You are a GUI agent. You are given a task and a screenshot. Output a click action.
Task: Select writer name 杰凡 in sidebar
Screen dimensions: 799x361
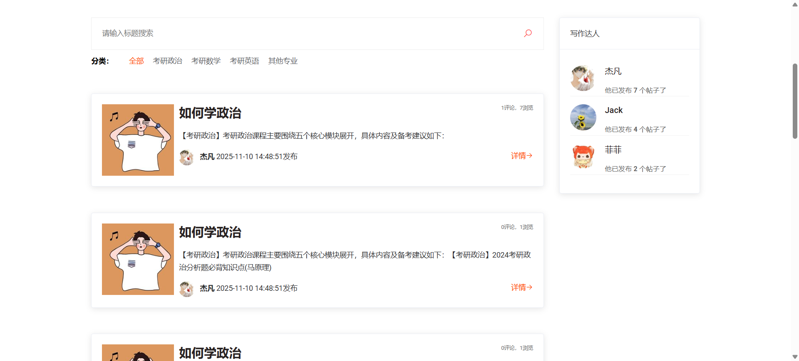(613, 71)
